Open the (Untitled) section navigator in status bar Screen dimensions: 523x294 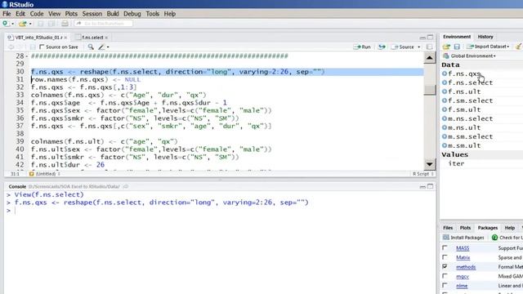[x=45, y=174]
